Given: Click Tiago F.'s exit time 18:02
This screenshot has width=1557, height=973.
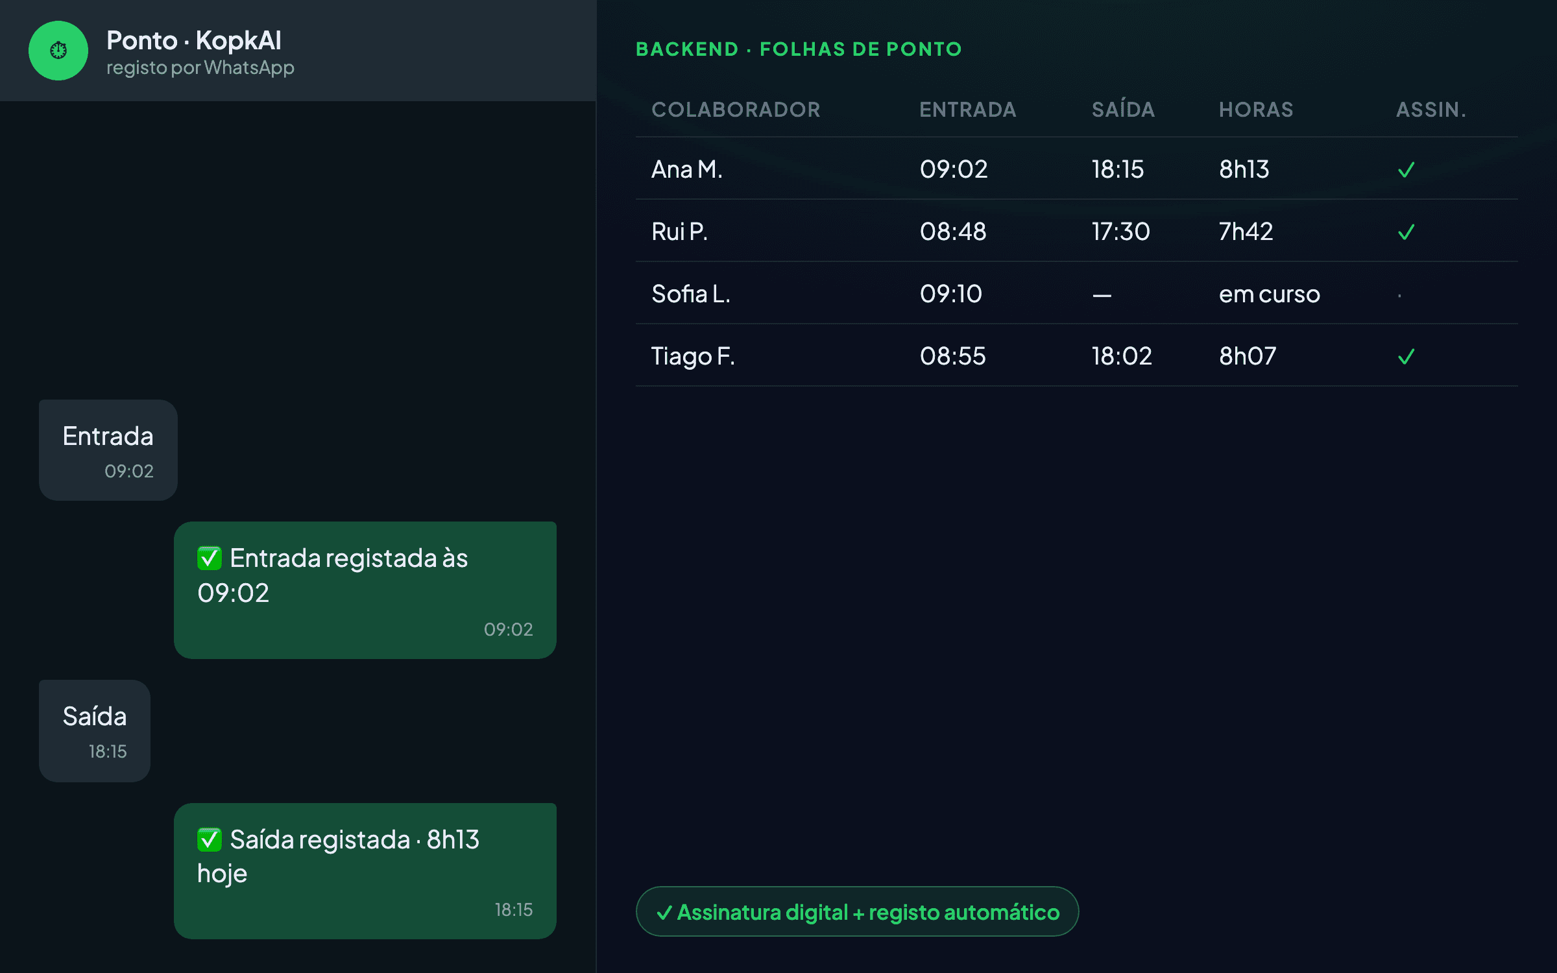Looking at the screenshot, I should click(1122, 356).
